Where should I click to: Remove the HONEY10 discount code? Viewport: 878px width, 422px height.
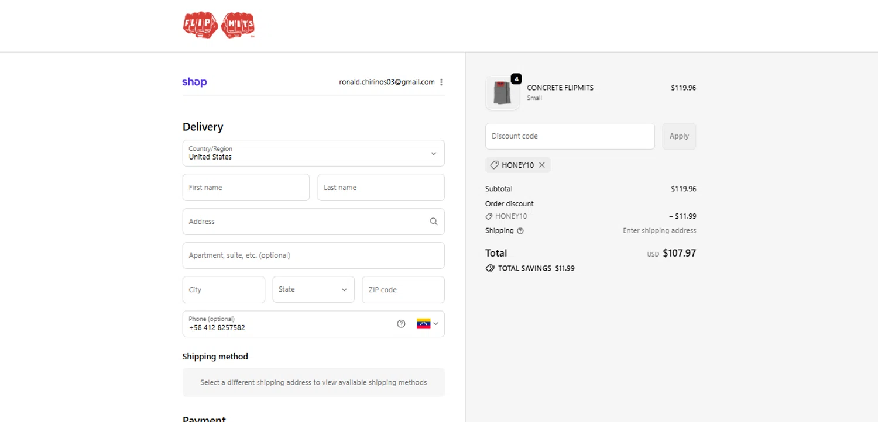coord(542,165)
